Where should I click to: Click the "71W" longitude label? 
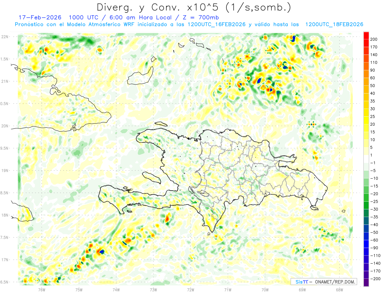coord(228,290)
